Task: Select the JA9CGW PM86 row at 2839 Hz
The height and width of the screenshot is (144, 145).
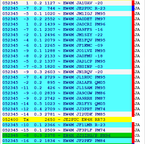Action: (67, 93)
